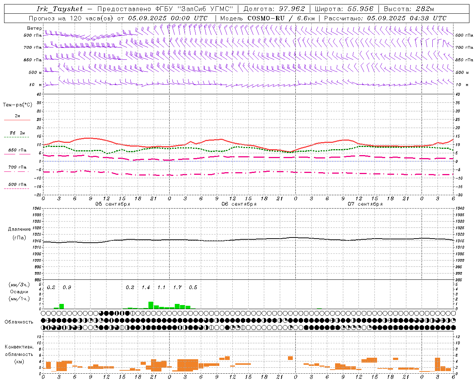Select the text Предоставлено ФГБУ "ЗапСиб УГМС"
Screen dimensions: 475x380
pos(165,9)
